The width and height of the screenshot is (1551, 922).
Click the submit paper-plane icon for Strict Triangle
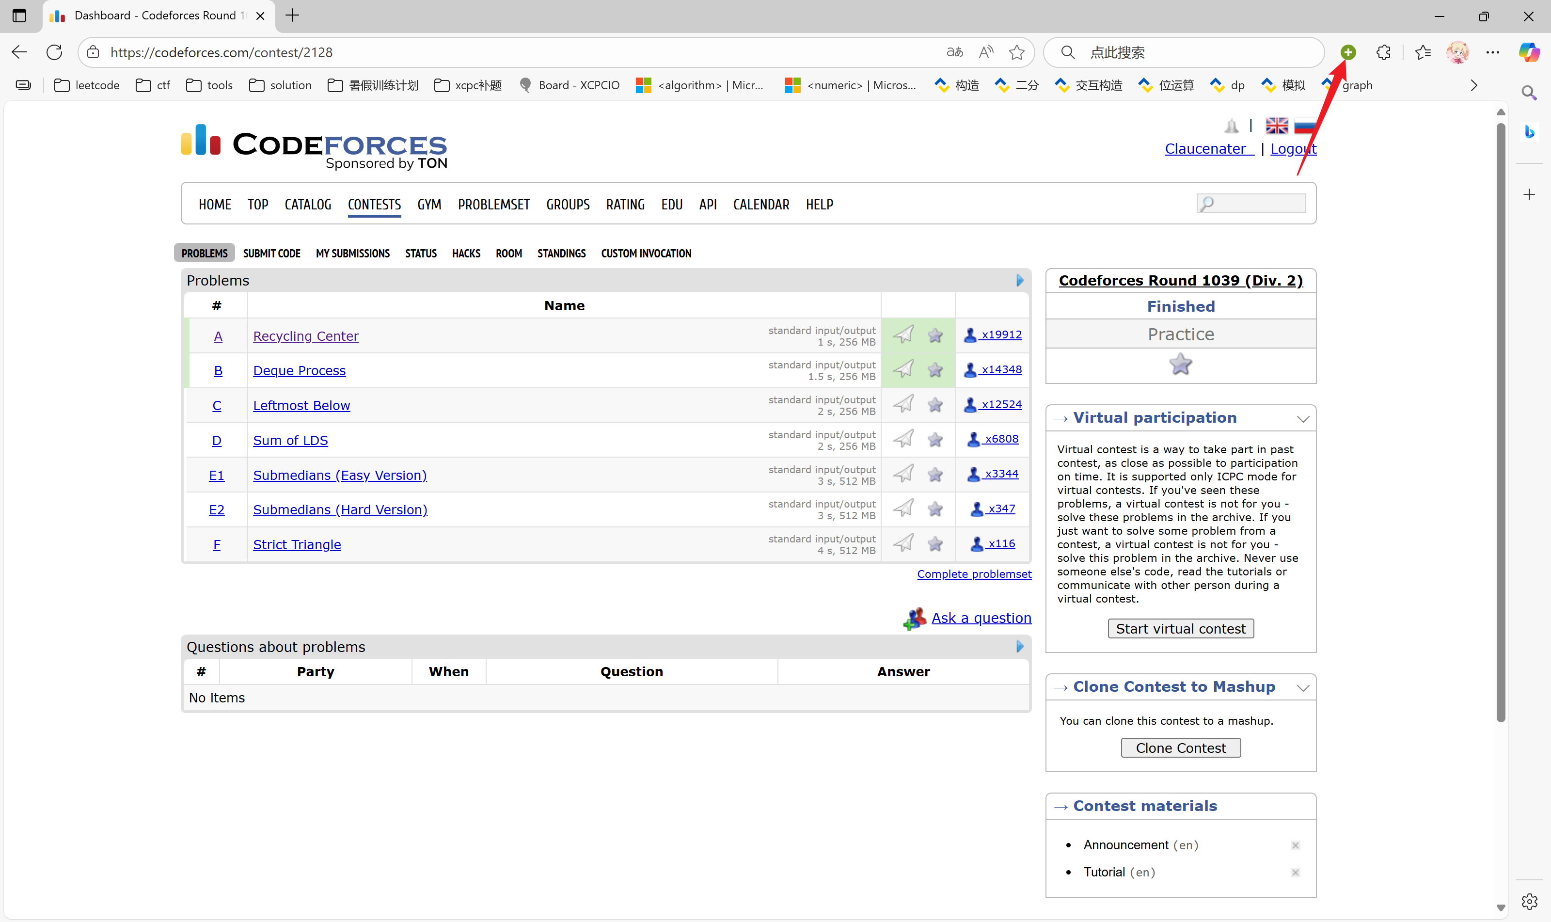click(x=903, y=543)
